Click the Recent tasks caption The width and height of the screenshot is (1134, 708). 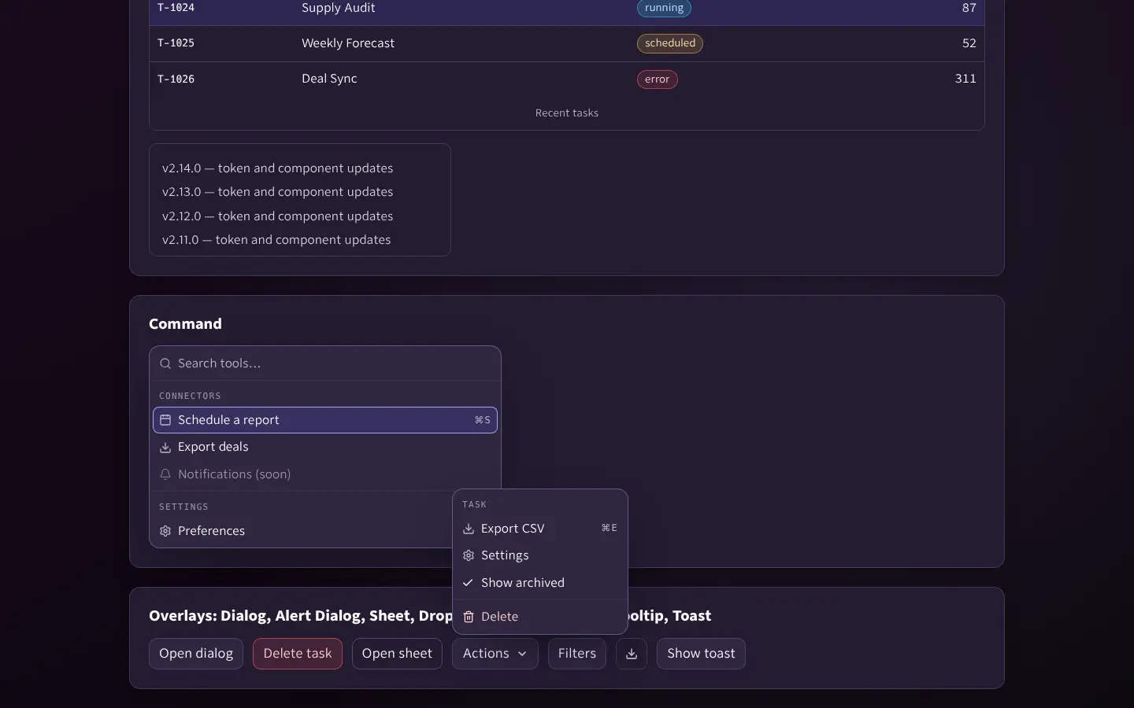567,113
